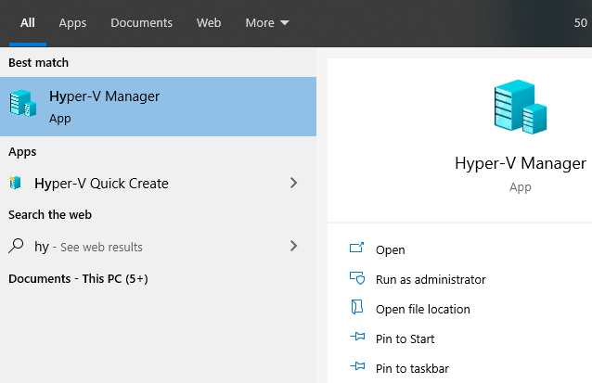Viewport: 592px width, 383px height.
Task: Click the points counter showing 50
Action: tap(581, 23)
